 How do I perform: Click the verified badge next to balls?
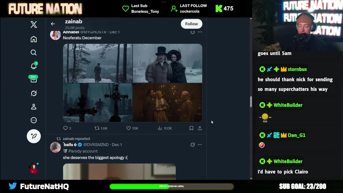click(x=80, y=145)
